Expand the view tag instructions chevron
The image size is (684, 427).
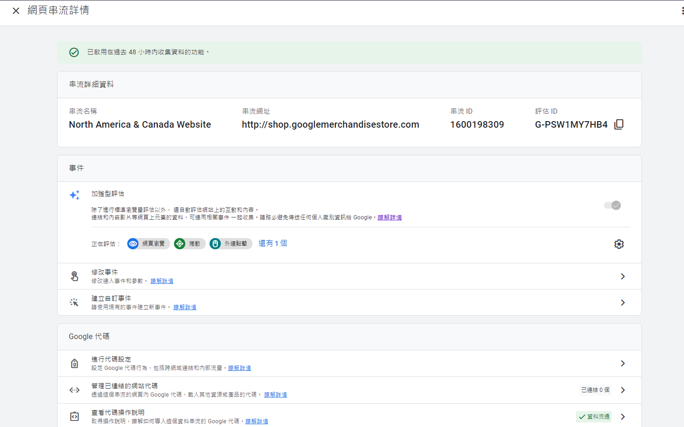pyautogui.click(x=623, y=417)
